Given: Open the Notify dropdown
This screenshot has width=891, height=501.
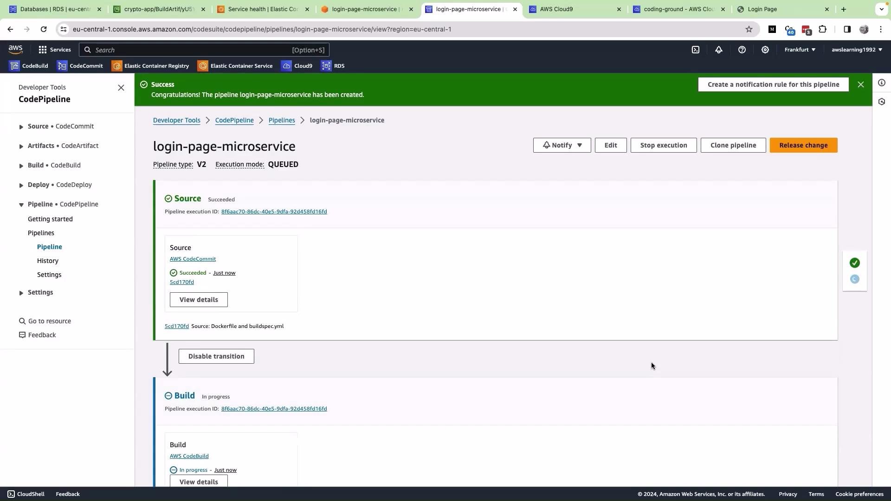Looking at the screenshot, I should pos(562,145).
